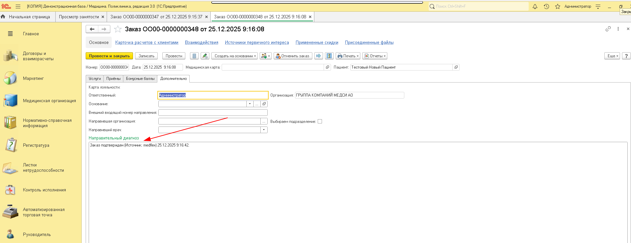Toggle the 'Выбираем подразделение' checkbox
631x243 pixels.
(320, 122)
